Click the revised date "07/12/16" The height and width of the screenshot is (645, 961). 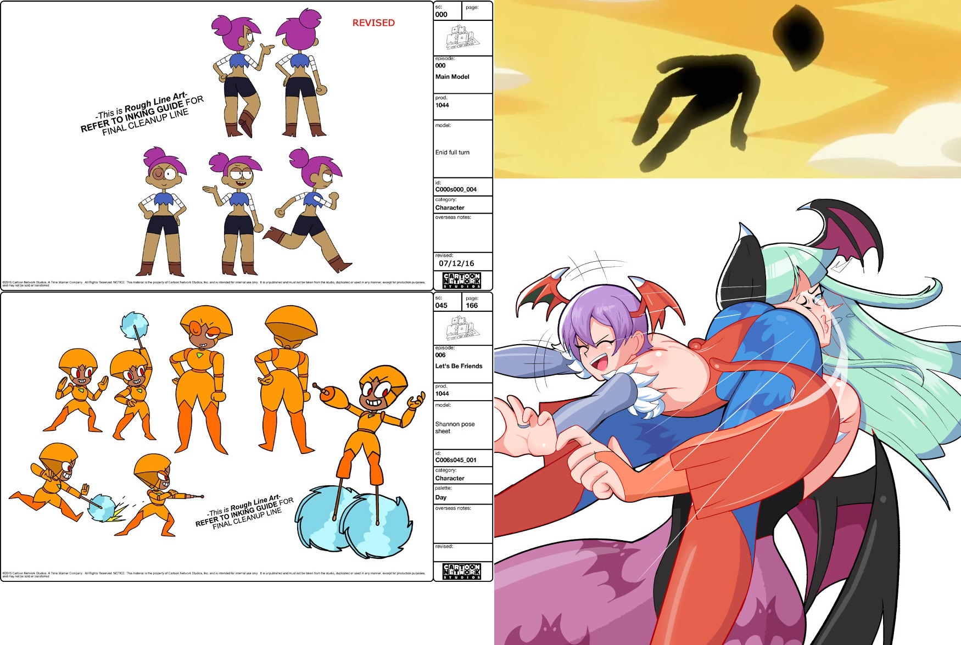pyautogui.click(x=456, y=263)
